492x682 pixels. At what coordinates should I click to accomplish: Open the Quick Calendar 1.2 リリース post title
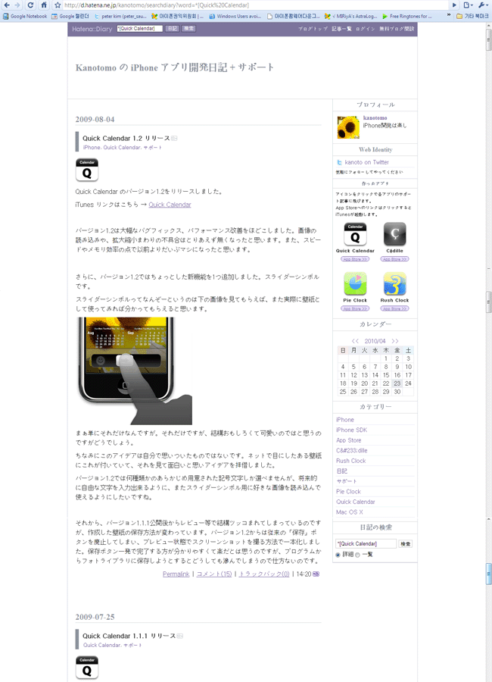coord(126,138)
